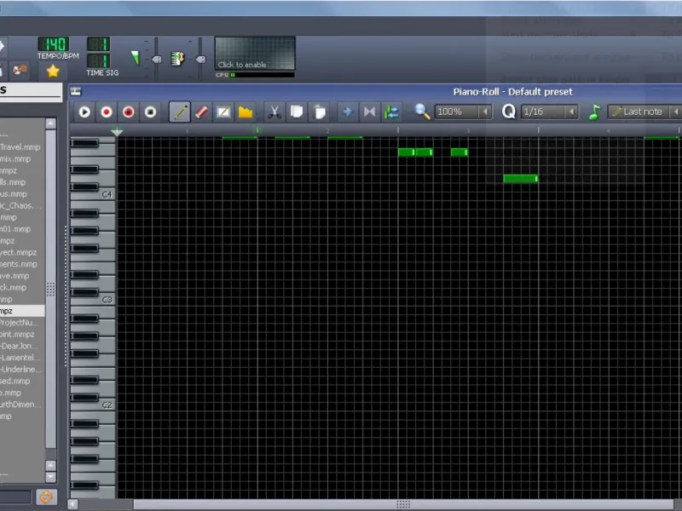
Task: Toggle loop points icon
Action: [369, 112]
